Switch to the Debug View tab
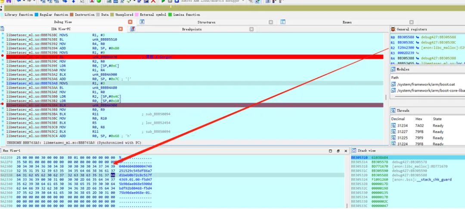 63,22
